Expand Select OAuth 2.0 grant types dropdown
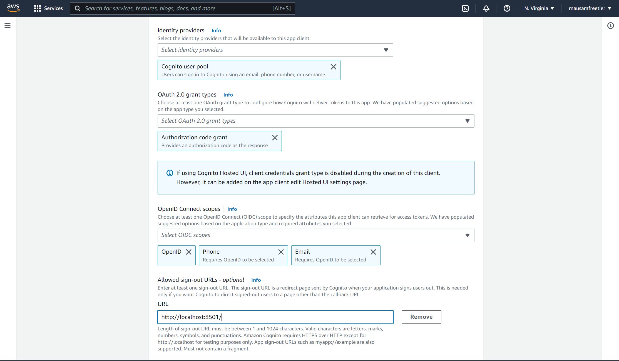Viewport: 619px width, 361px height. [316, 121]
